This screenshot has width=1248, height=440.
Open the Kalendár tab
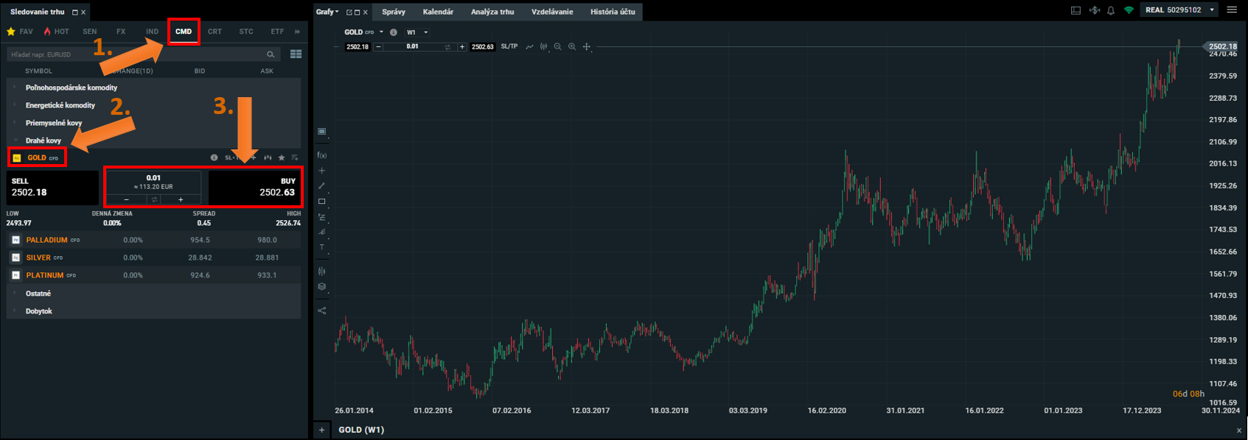click(438, 12)
